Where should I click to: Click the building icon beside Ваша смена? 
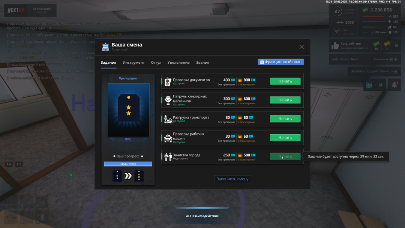pos(105,47)
